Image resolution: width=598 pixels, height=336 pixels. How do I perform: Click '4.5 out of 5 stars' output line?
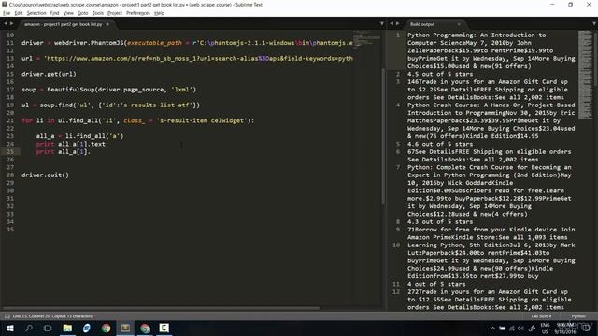(440, 74)
